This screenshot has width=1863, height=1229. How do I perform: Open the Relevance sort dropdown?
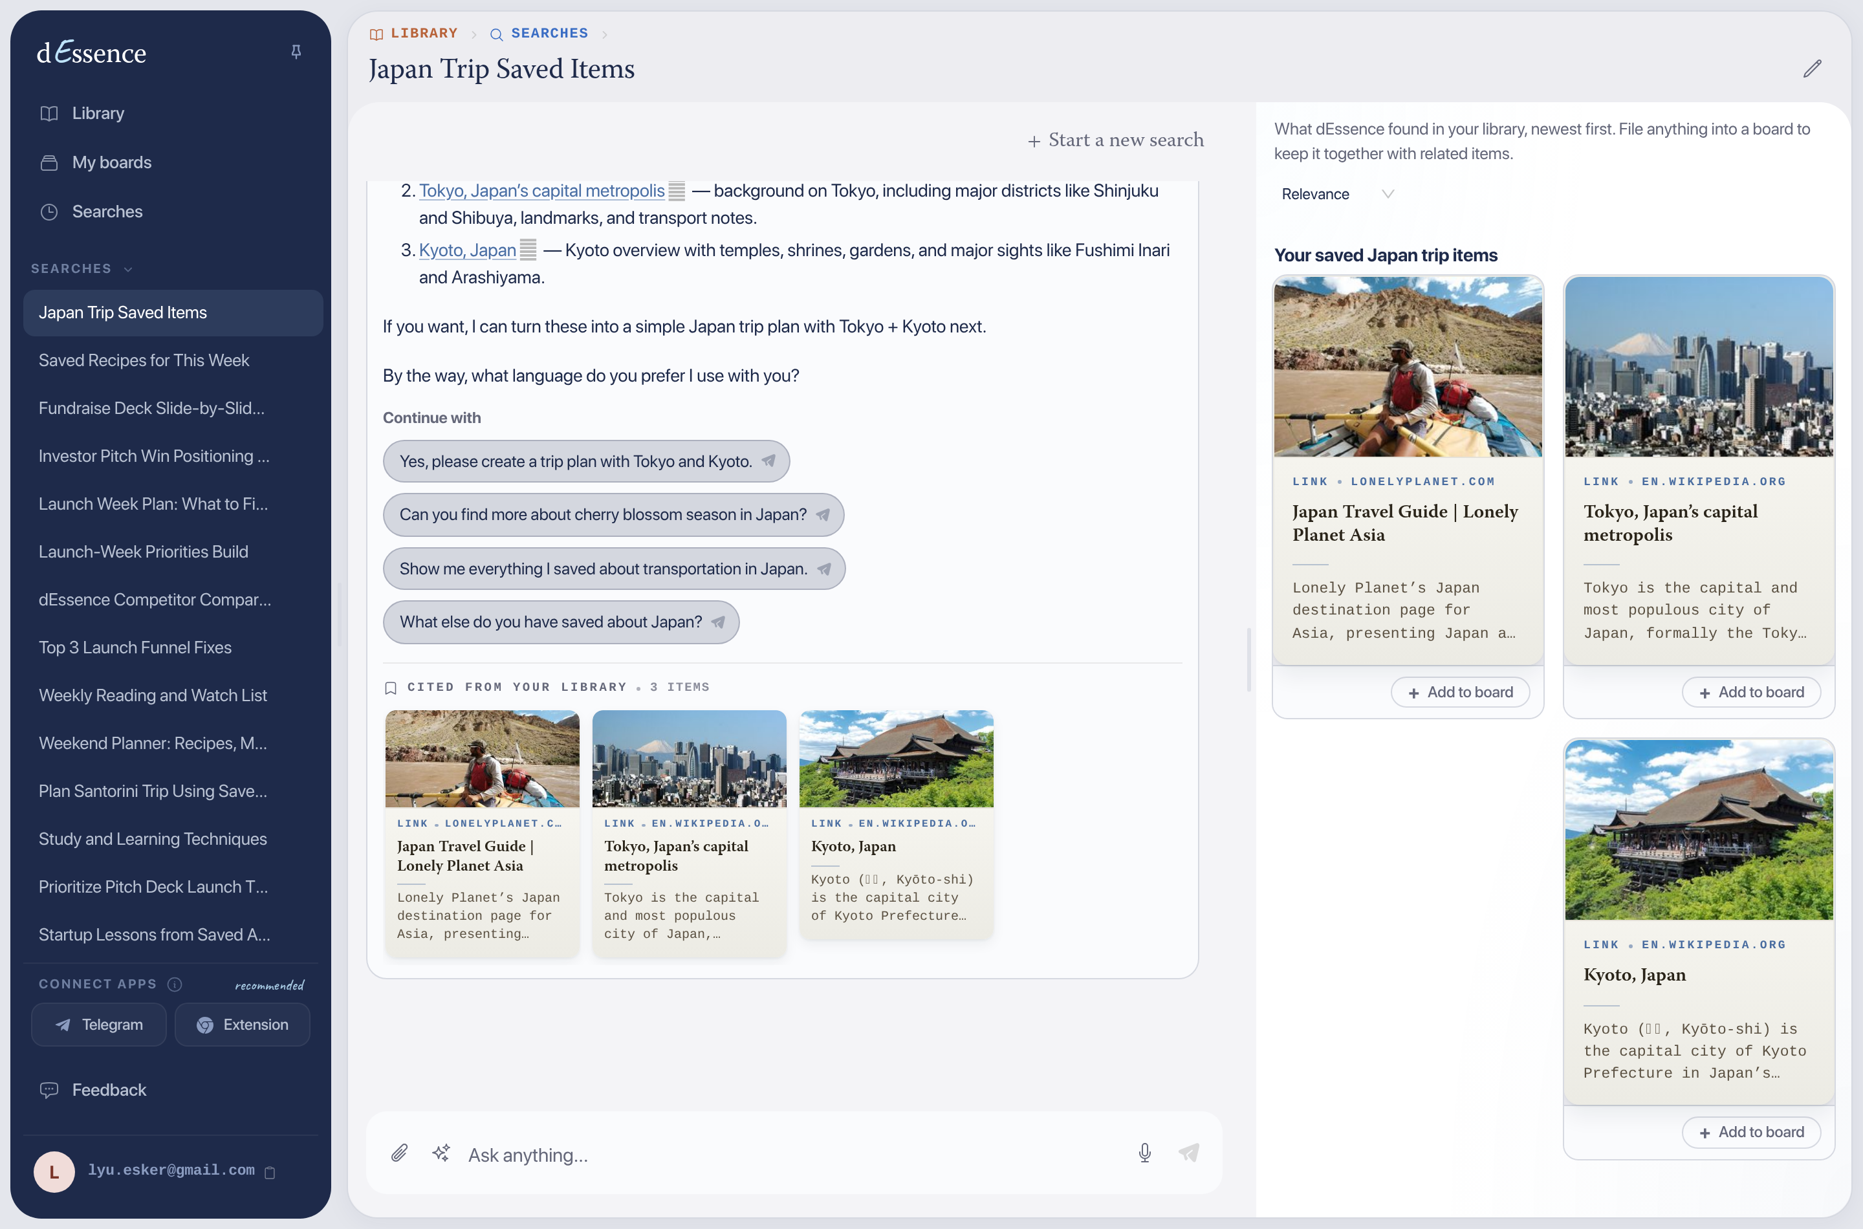pyautogui.click(x=1337, y=193)
